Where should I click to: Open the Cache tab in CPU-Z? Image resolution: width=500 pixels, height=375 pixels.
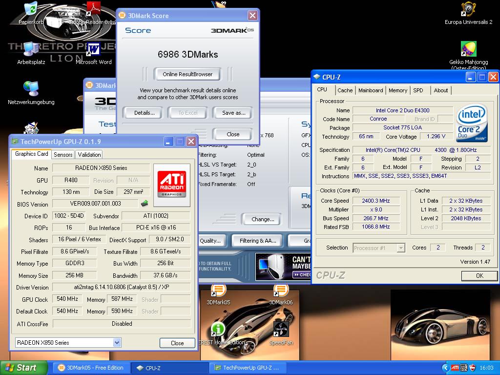[345, 90]
